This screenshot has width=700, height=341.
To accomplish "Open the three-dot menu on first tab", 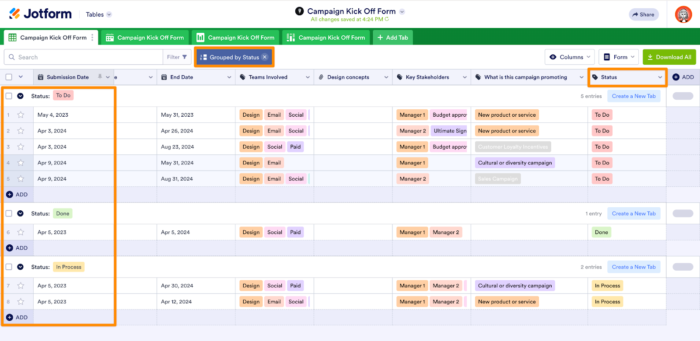I will click(x=92, y=38).
